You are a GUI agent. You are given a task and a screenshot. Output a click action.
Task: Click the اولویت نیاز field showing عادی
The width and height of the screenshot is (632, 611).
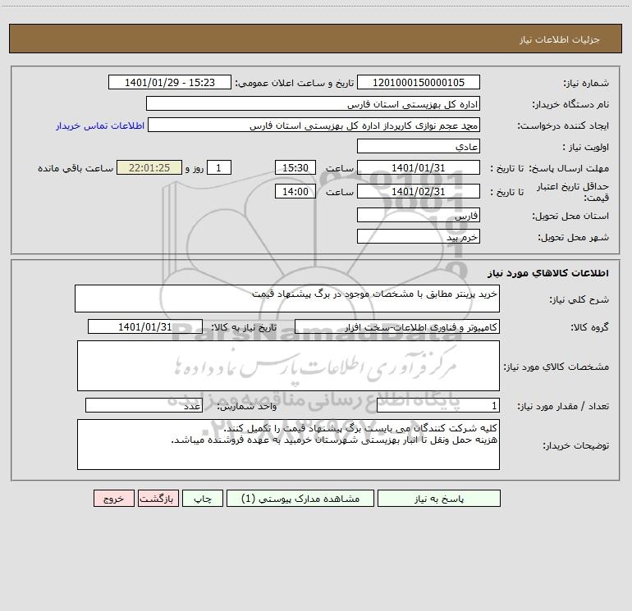[x=419, y=146]
